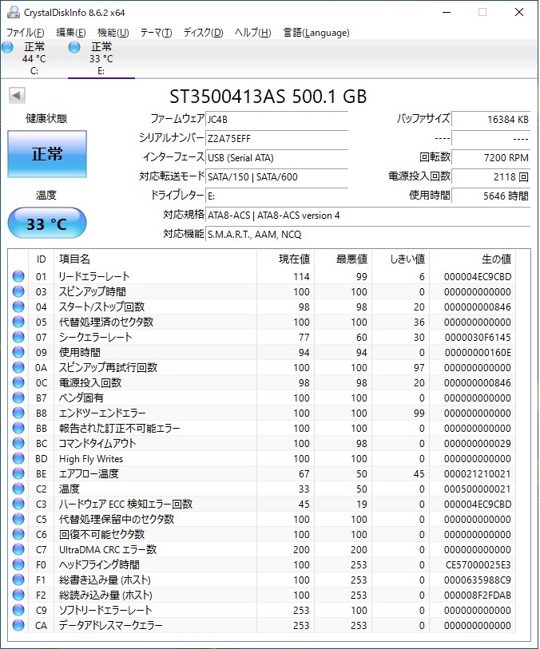Click status orb for row BC コマンドタイムアウト
This screenshot has height=649, width=540.
coord(18,443)
